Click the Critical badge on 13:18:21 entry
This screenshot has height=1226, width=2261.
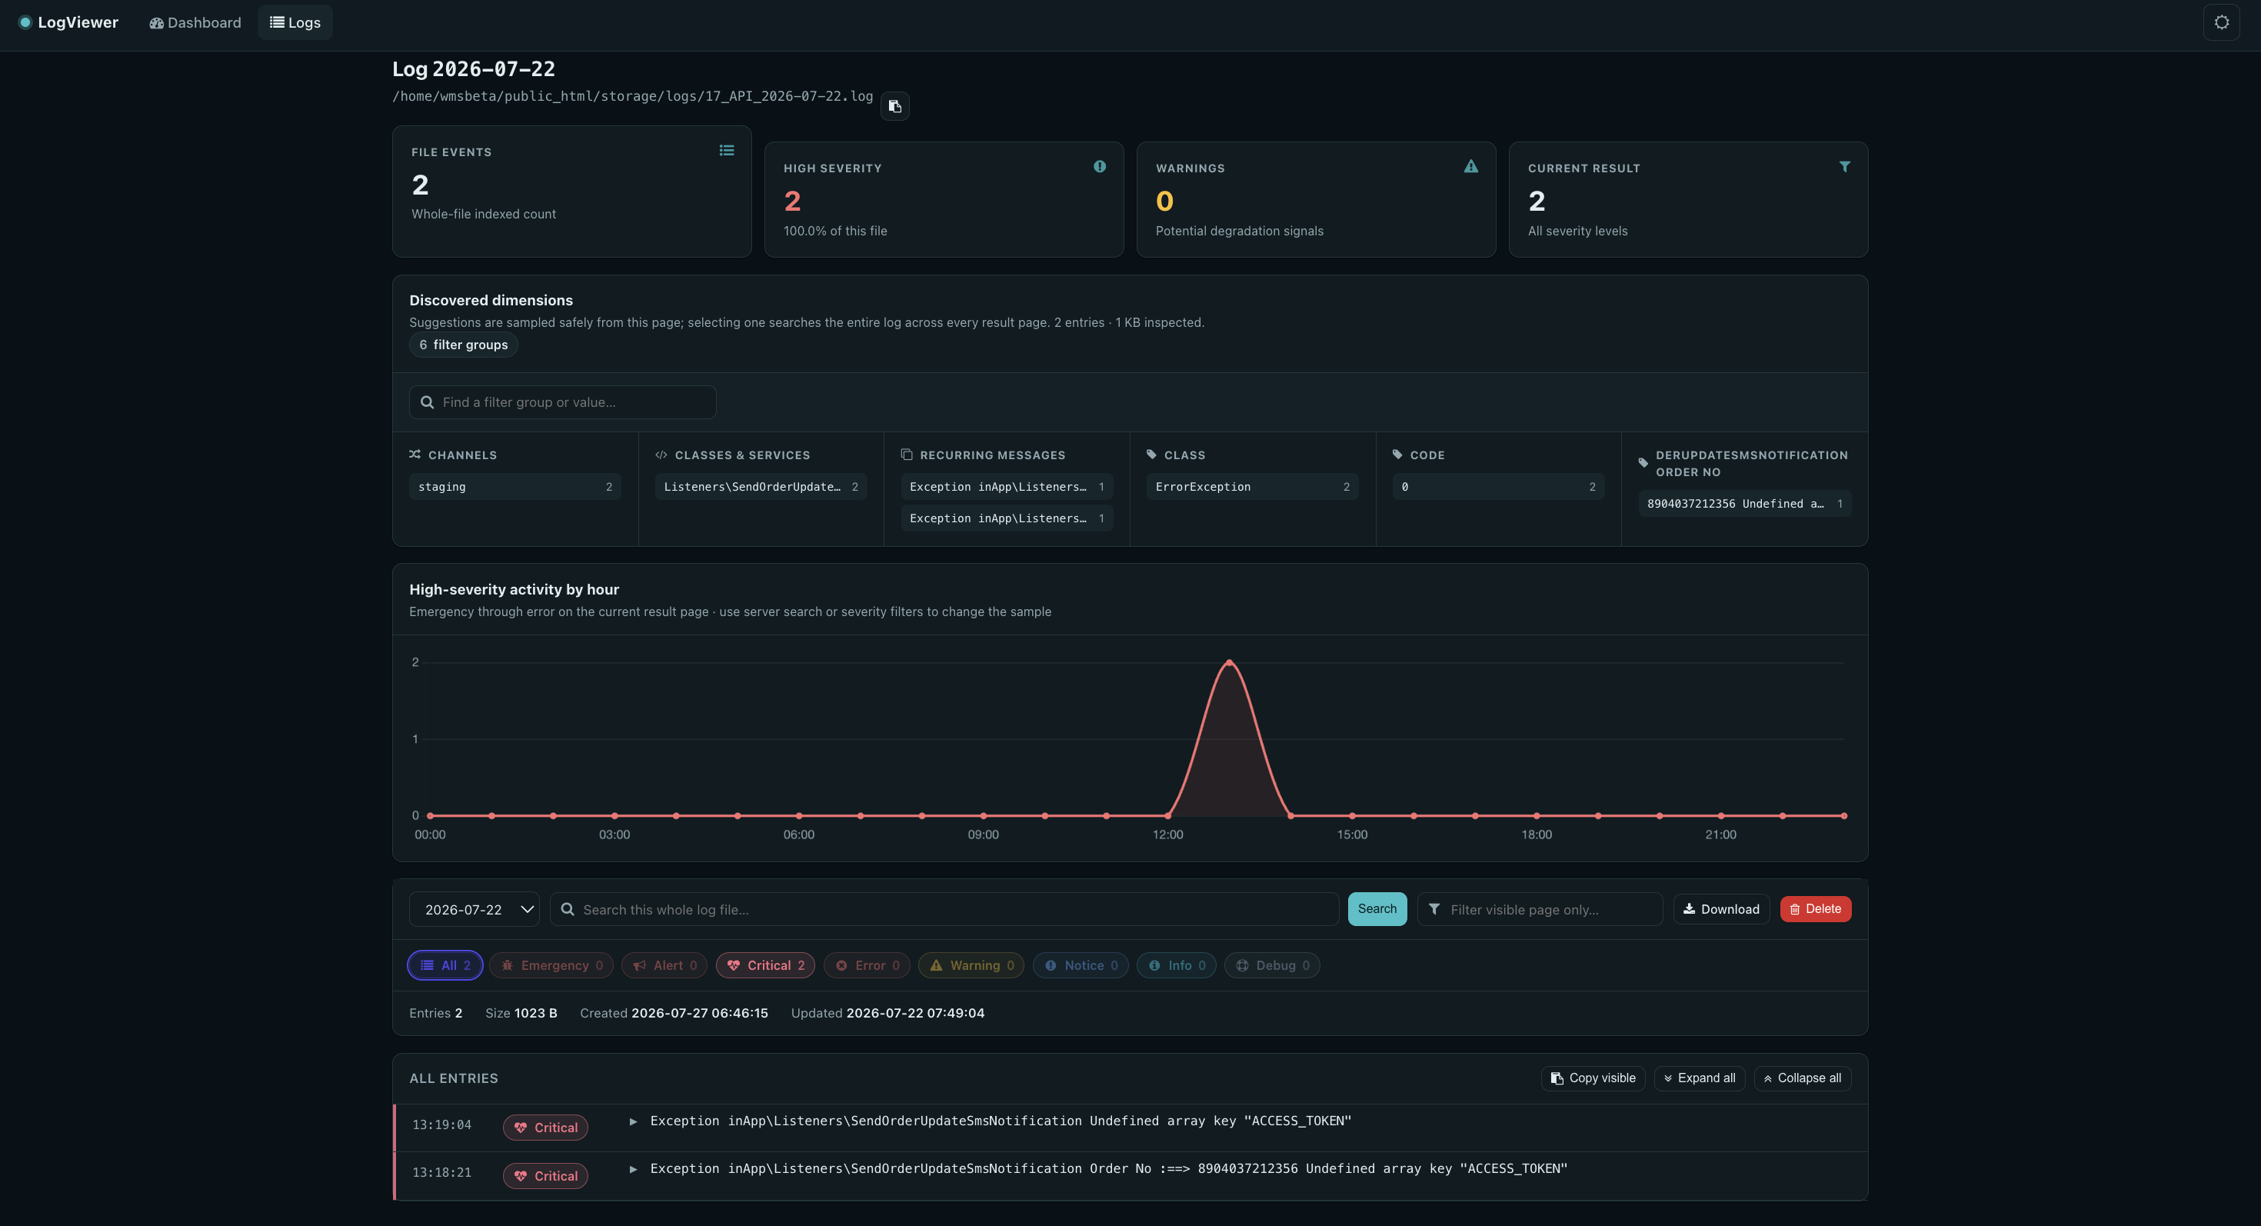tap(545, 1176)
